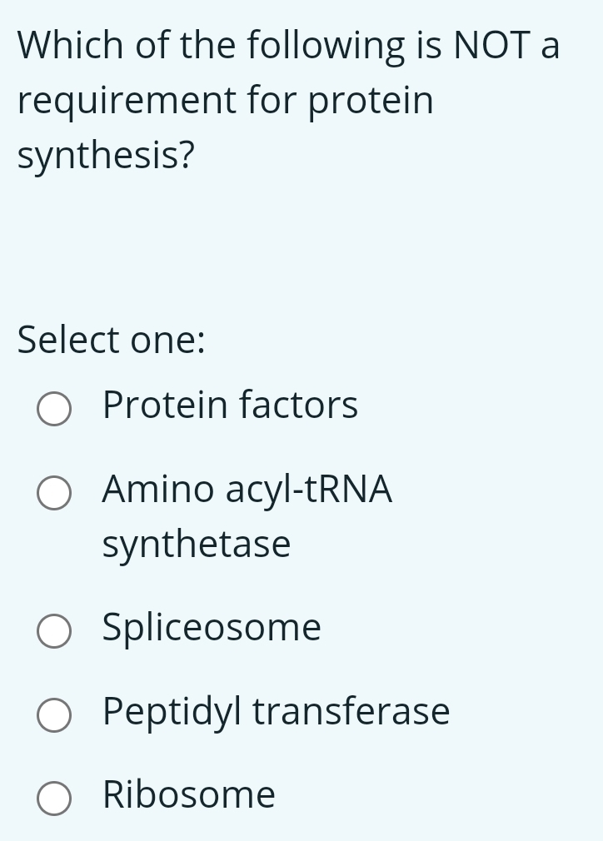Click the word "synthetase" in second option
Image resolution: width=603 pixels, height=841 pixels.
(x=197, y=545)
